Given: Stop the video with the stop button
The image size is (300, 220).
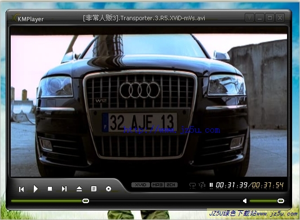Looking at the screenshot, I should tap(50, 188).
